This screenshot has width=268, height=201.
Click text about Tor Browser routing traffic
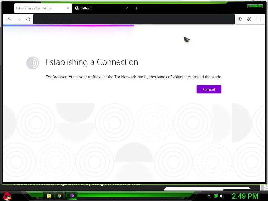(134, 77)
